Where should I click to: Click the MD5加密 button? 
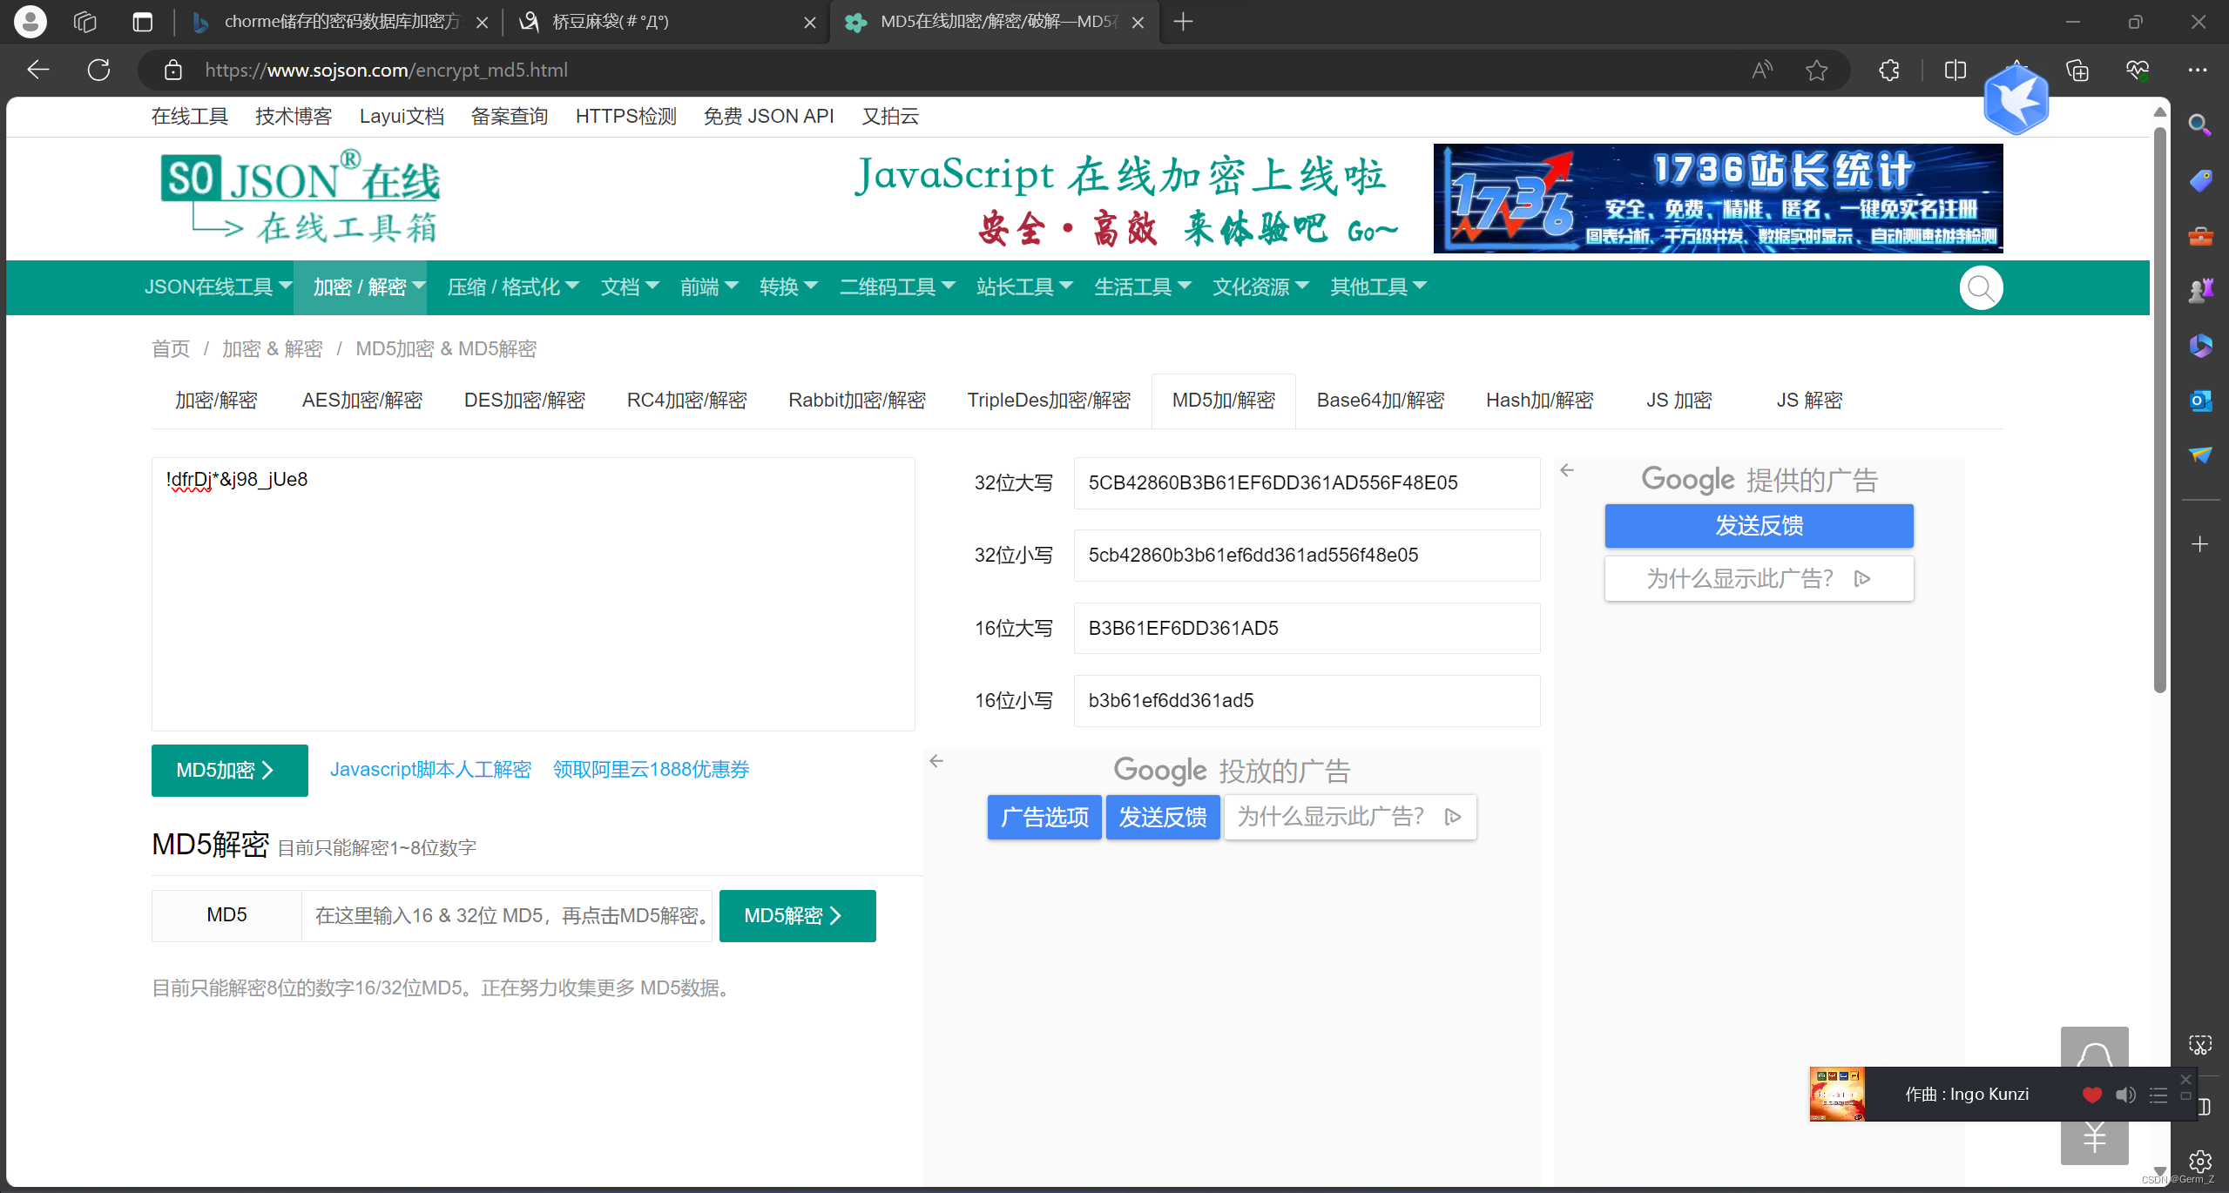[x=229, y=770]
